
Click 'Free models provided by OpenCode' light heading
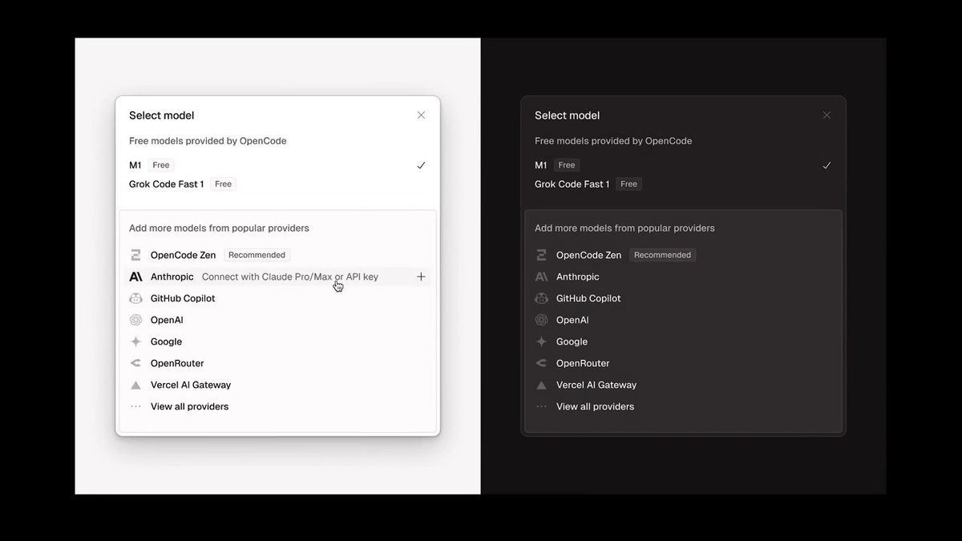pos(208,141)
